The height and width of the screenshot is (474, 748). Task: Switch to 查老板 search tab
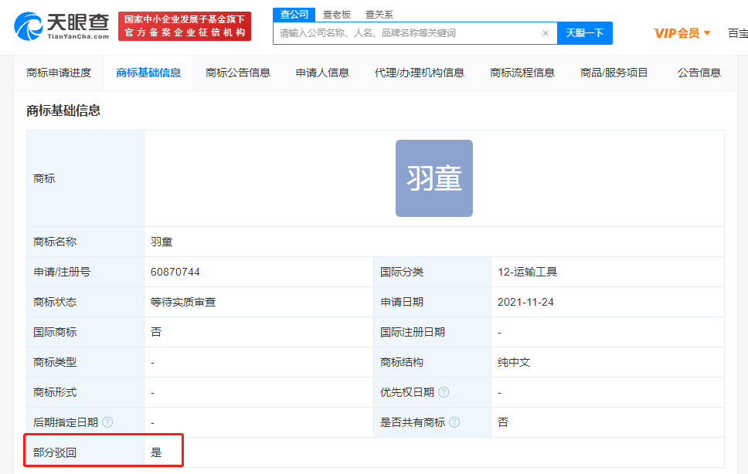[x=336, y=14]
